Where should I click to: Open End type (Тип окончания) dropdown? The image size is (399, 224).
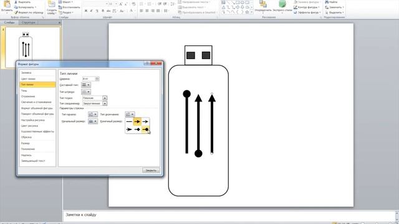(130, 114)
